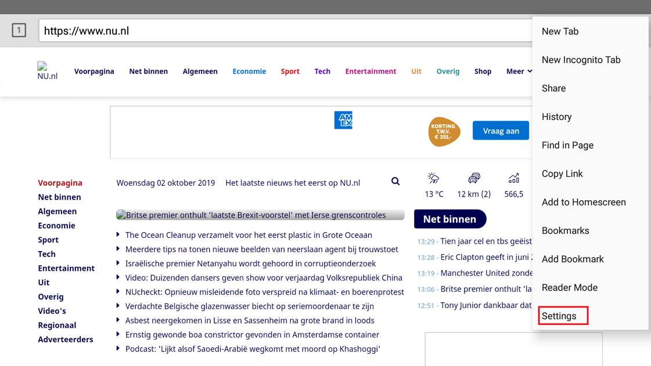Open Regionaal in the left sidebar

(x=57, y=325)
